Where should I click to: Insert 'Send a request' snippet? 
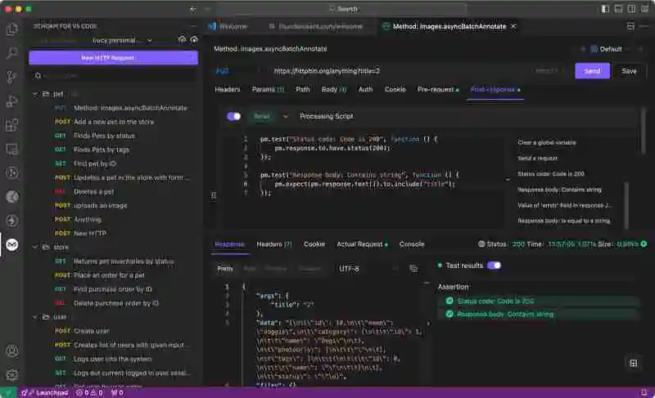pos(537,159)
